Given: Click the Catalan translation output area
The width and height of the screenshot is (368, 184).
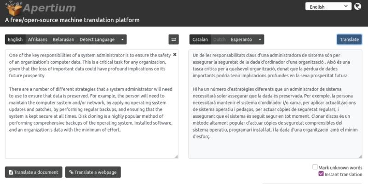Looking at the screenshot, I should tap(275, 104).
